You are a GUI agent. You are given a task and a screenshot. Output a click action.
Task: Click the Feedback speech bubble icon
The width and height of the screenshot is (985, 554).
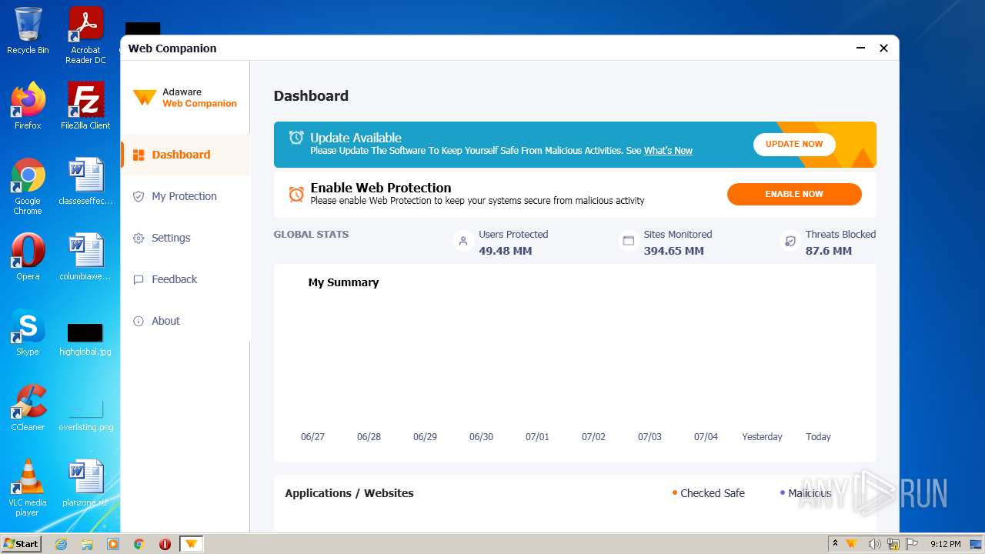click(x=139, y=279)
